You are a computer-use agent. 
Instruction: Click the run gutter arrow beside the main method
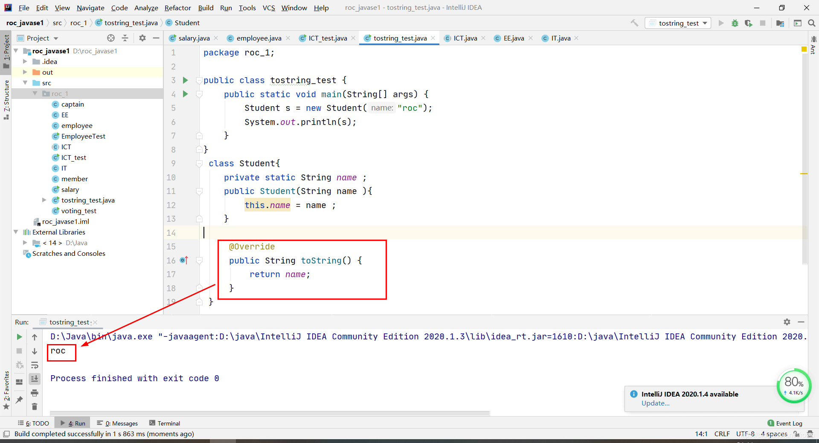[x=185, y=94]
